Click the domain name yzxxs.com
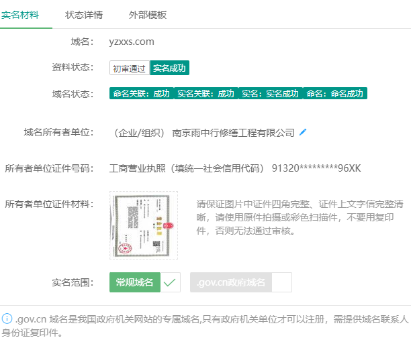Image resolution: width=411 pixels, height=342 pixels. [x=132, y=42]
